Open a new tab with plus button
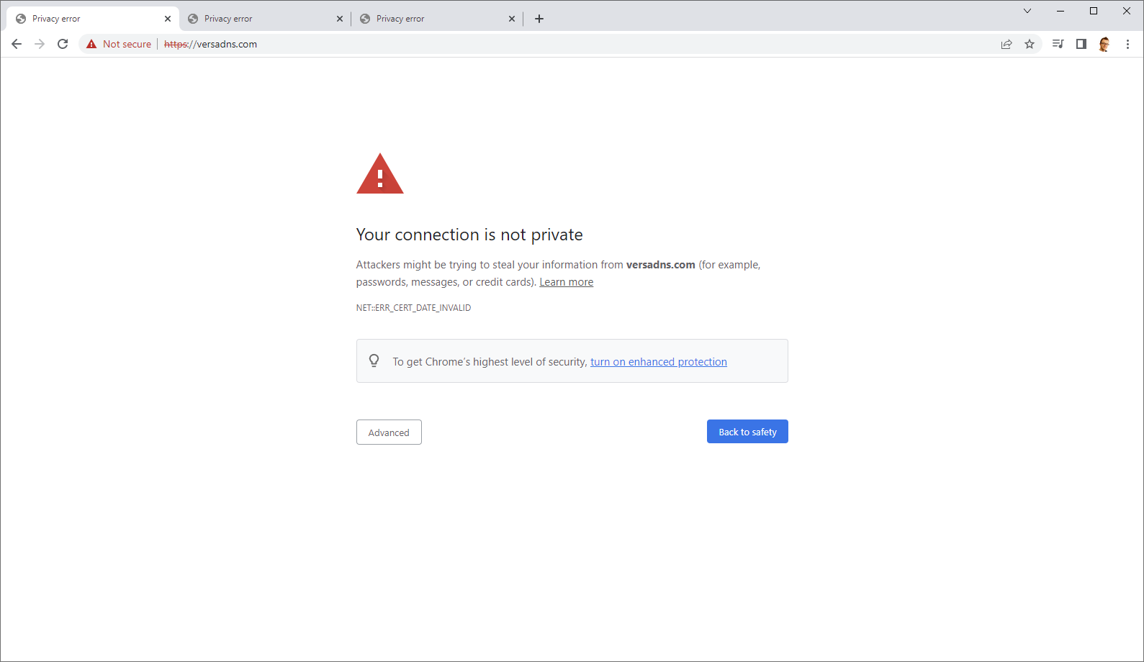 539,19
